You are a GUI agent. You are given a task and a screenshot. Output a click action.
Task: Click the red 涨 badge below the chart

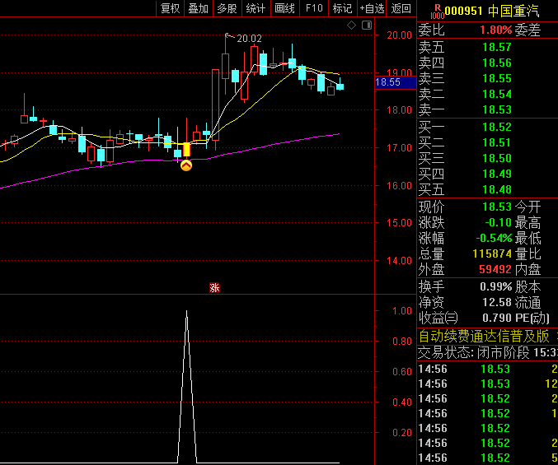pyautogui.click(x=214, y=287)
